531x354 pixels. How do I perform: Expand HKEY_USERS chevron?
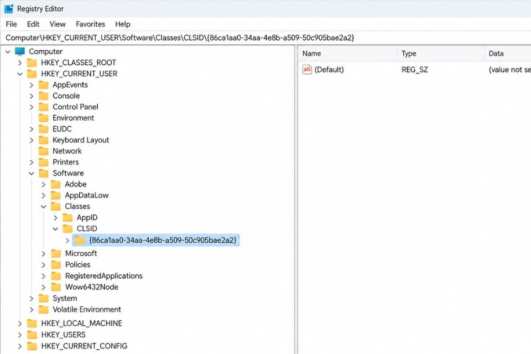pos(20,335)
